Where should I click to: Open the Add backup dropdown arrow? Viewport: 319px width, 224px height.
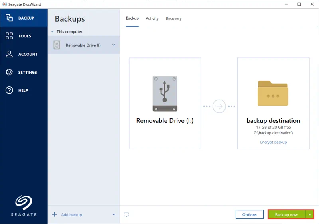coord(114,215)
